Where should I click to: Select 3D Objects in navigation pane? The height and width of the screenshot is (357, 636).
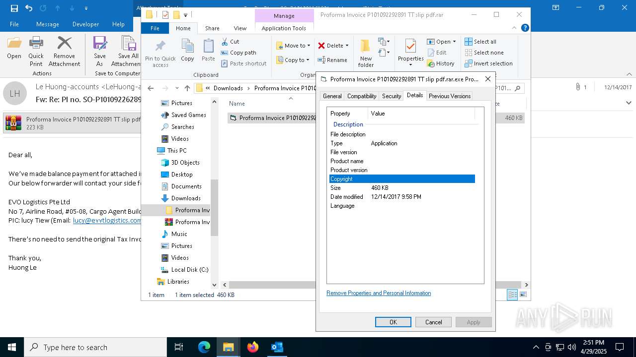(180, 163)
